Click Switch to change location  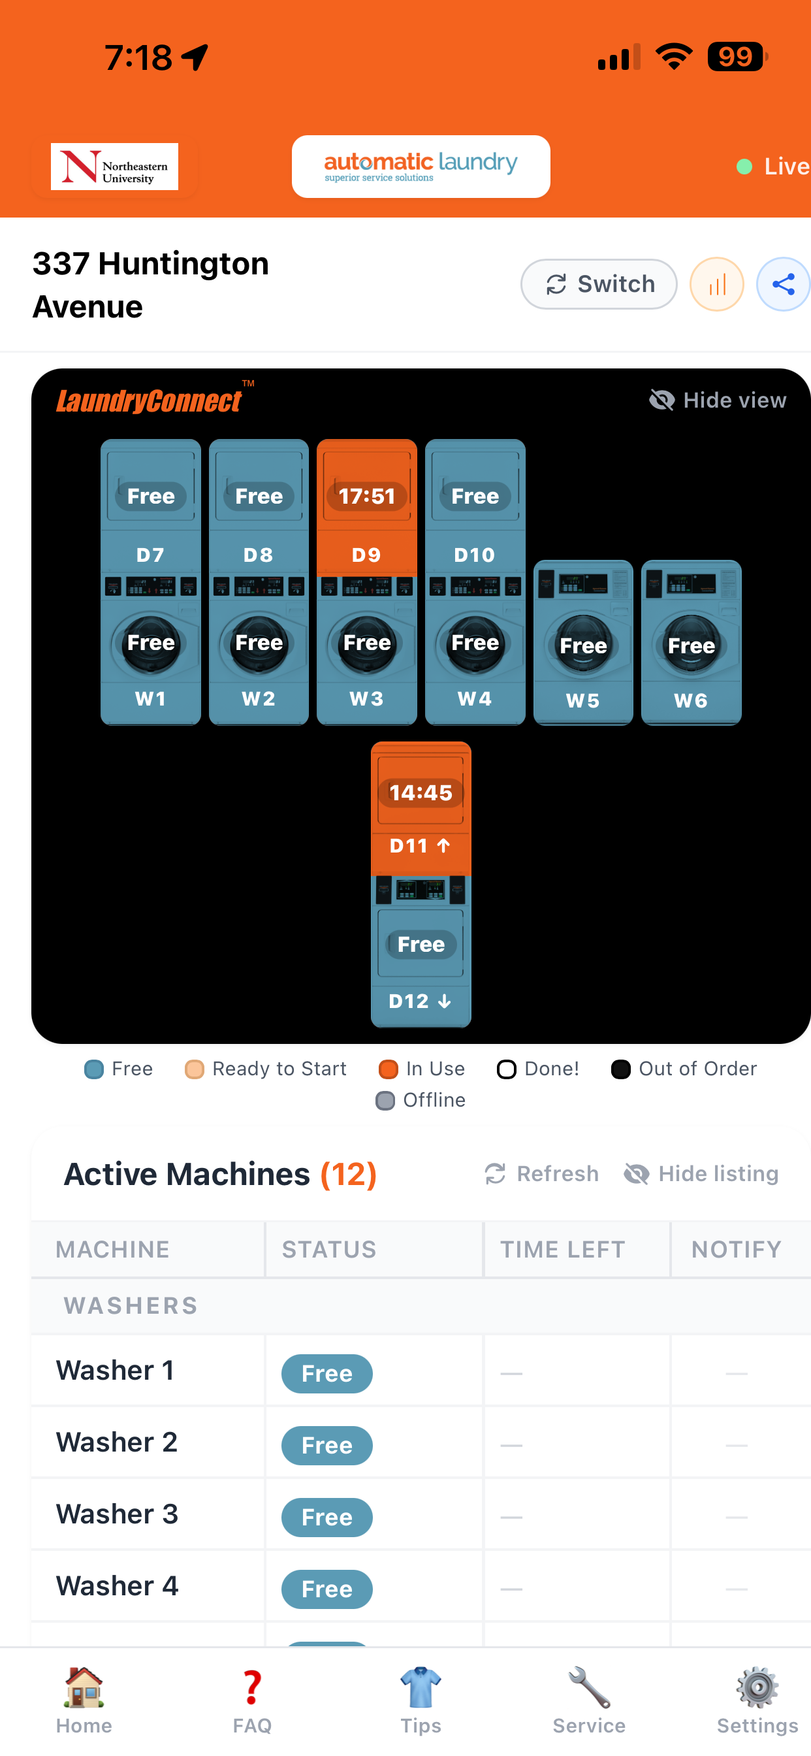coord(598,284)
